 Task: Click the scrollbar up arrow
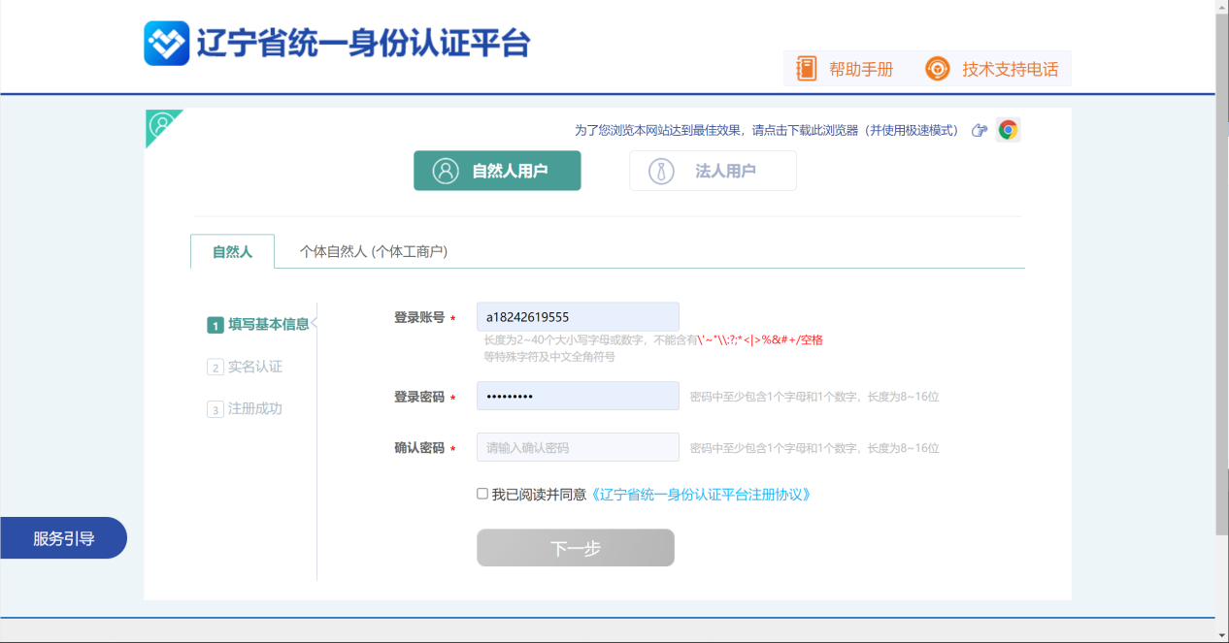pos(1222,6)
